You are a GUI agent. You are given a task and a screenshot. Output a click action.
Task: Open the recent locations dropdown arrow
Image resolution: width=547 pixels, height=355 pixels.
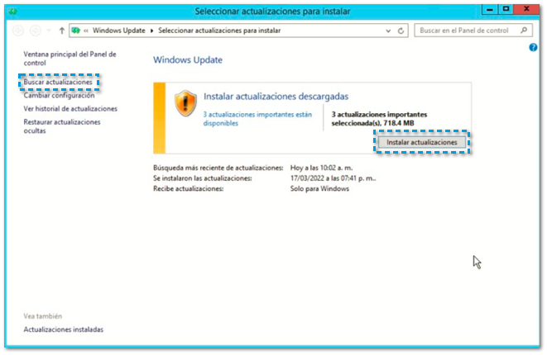pos(49,31)
